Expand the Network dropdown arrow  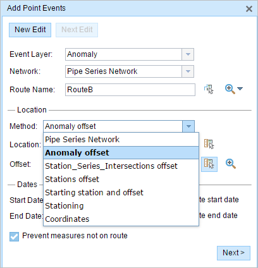point(188,71)
